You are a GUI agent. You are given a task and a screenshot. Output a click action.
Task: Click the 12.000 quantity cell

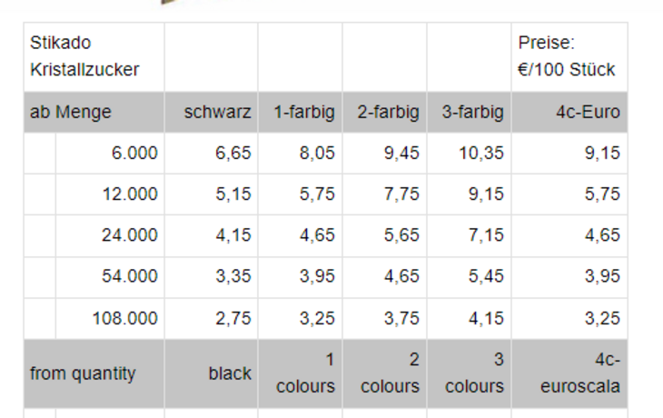(110, 194)
